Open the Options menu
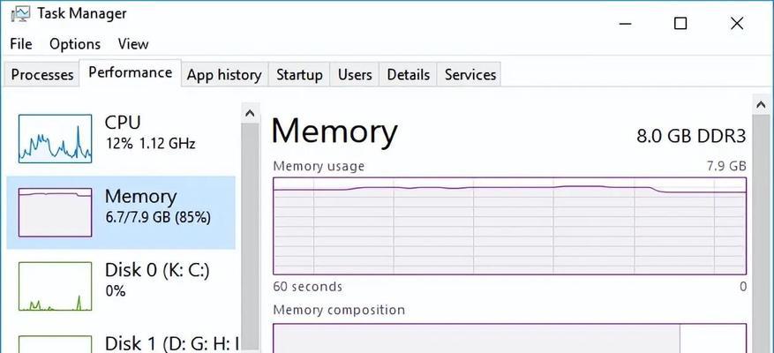The image size is (774, 353). point(75,44)
